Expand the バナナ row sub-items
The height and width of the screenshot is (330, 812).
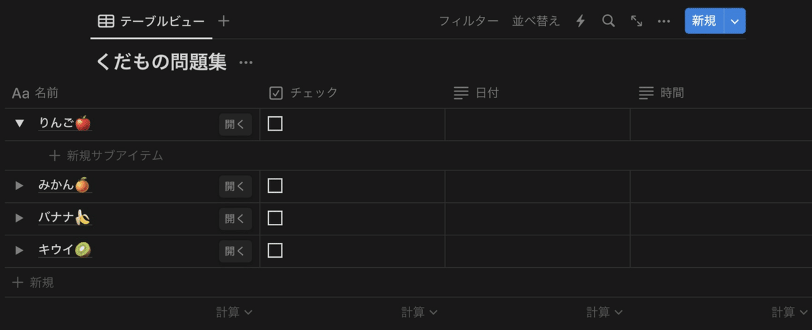click(20, 218)
